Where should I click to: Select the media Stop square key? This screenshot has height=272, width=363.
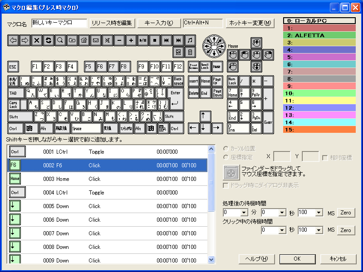(155, 40)
